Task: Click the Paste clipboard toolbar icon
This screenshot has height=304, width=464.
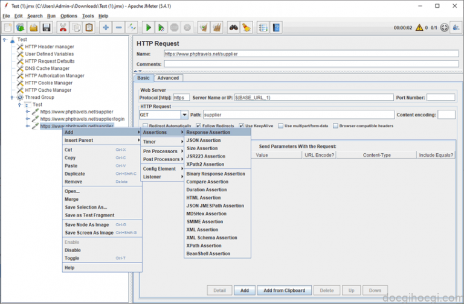Action: (89, 28)
